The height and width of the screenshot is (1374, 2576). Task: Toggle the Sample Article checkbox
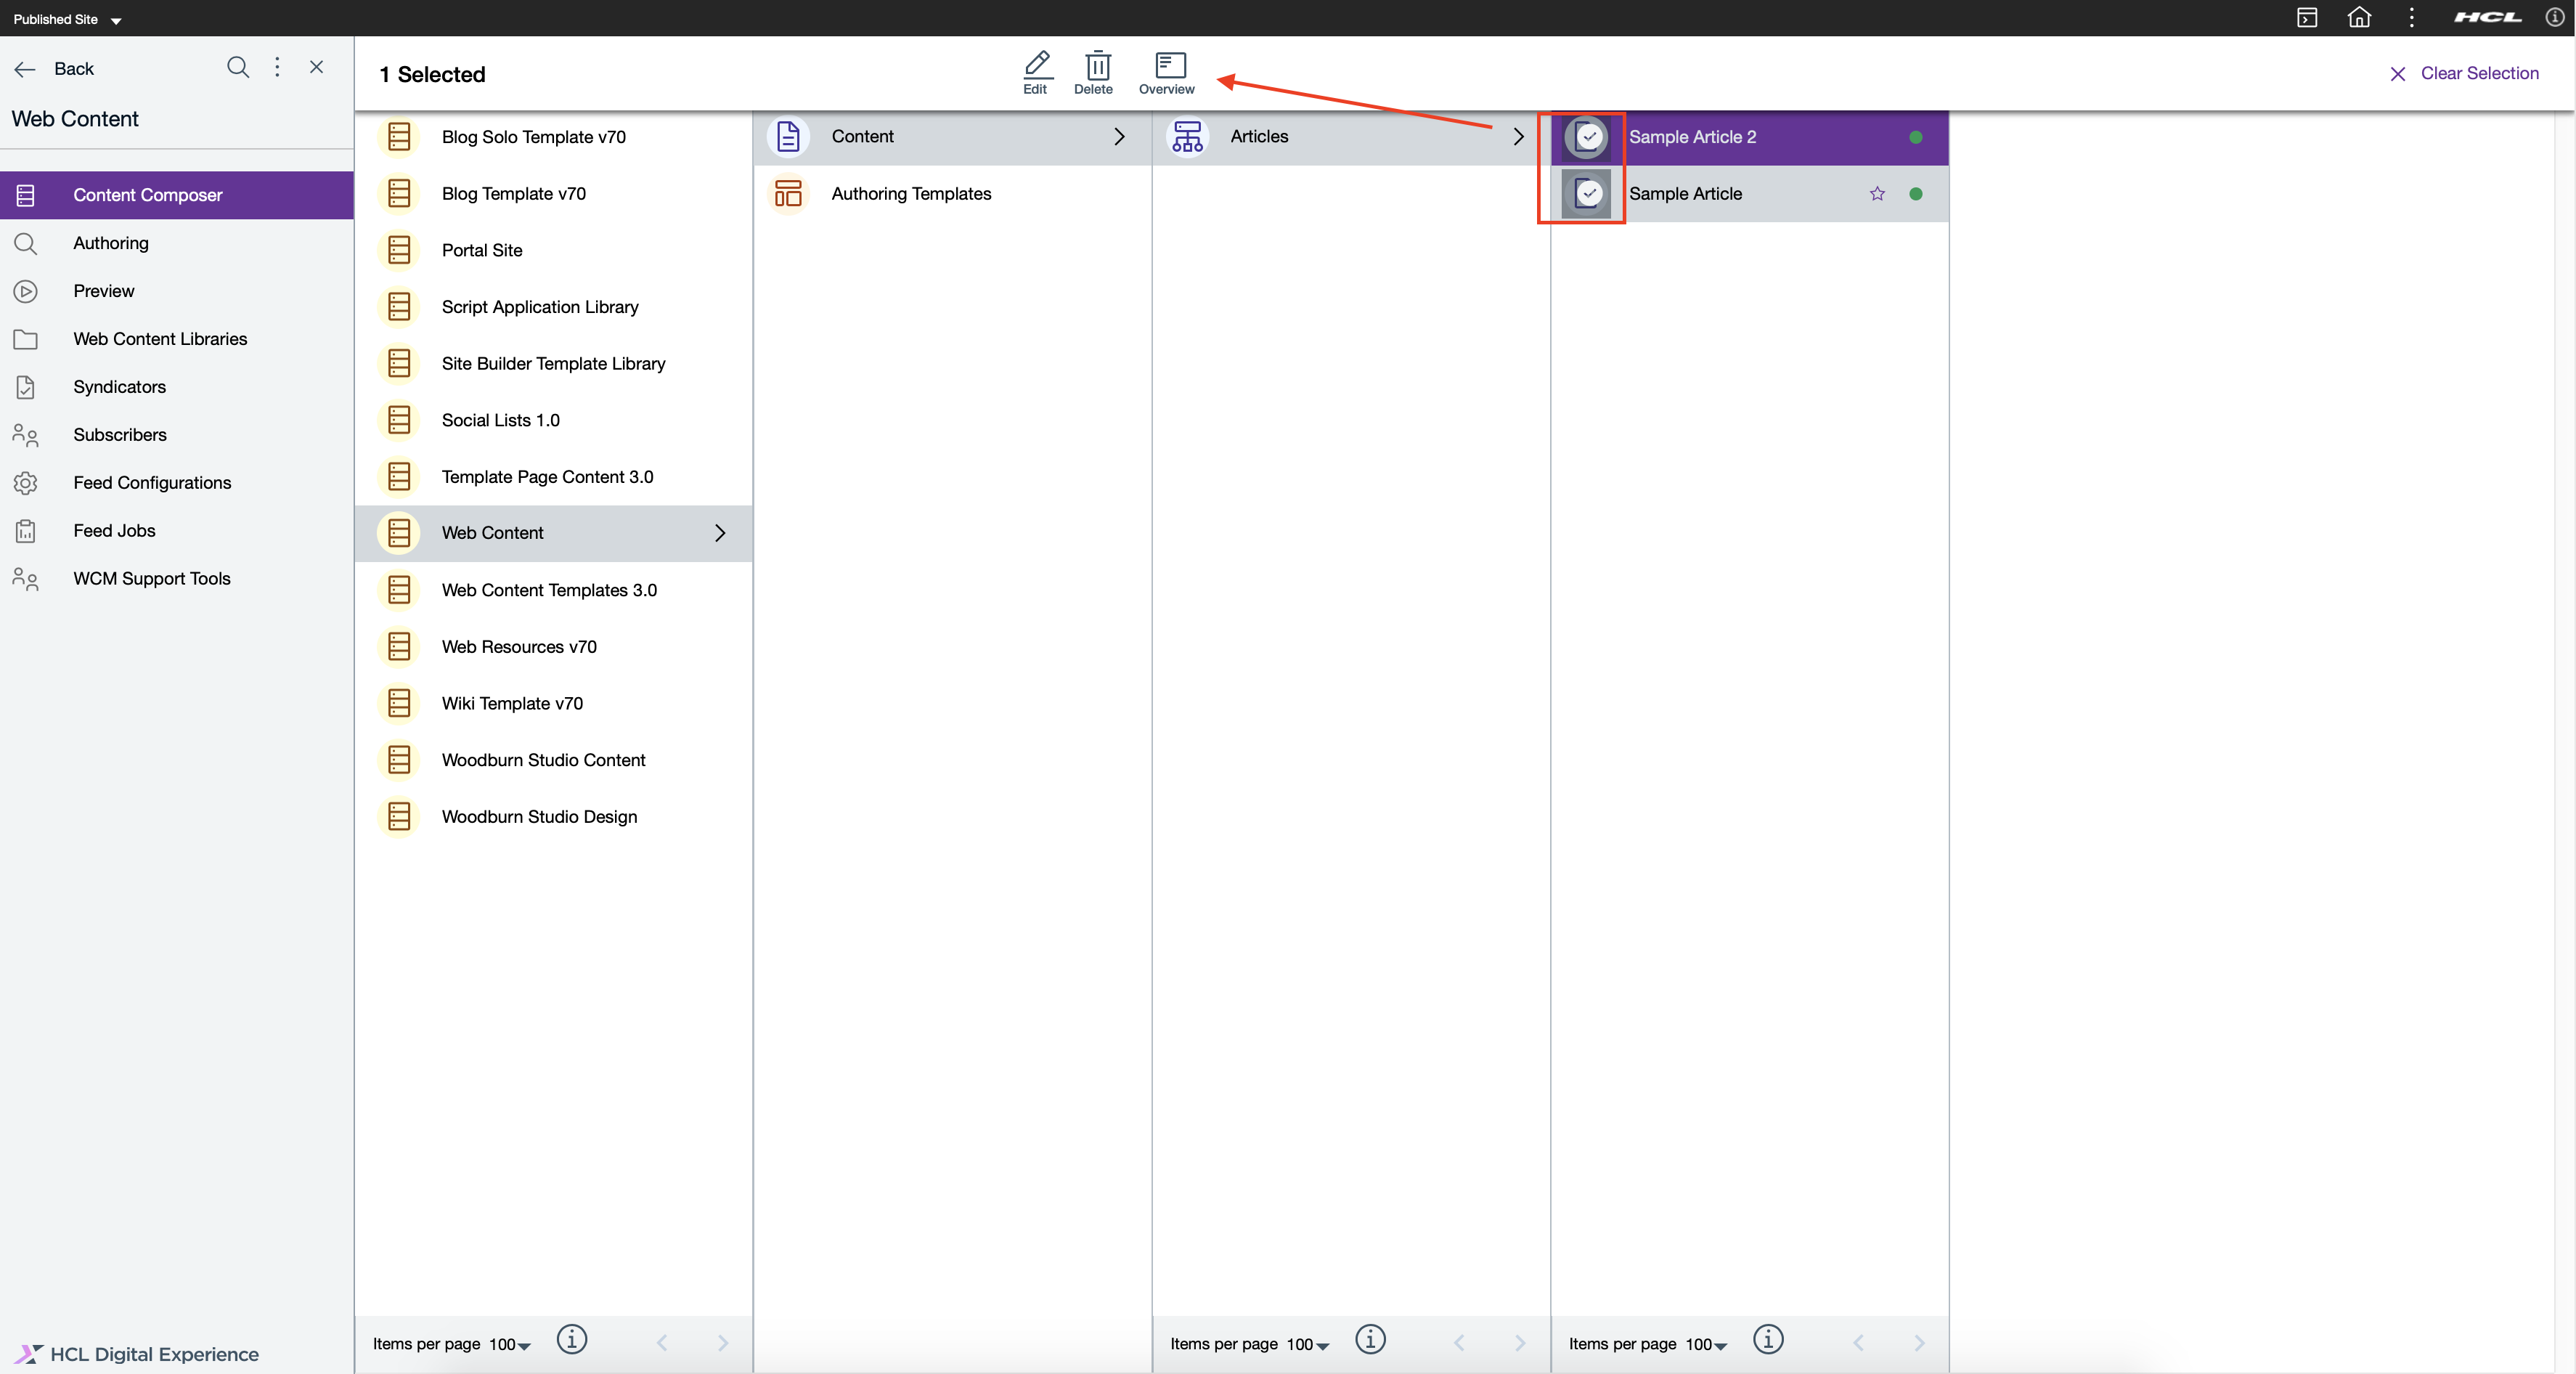[x=1588, y=194]
